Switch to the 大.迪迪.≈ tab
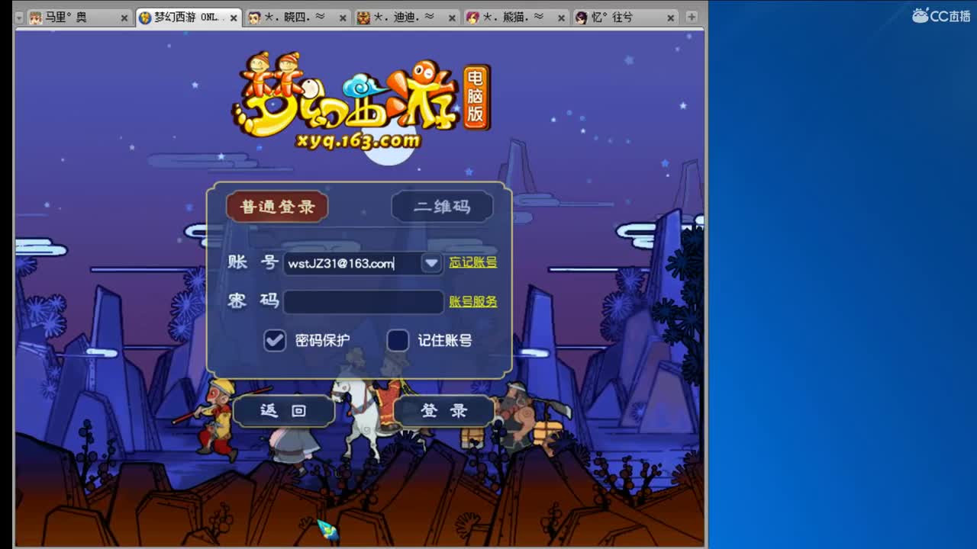977x549 pixels. click(x=408, y=17)
